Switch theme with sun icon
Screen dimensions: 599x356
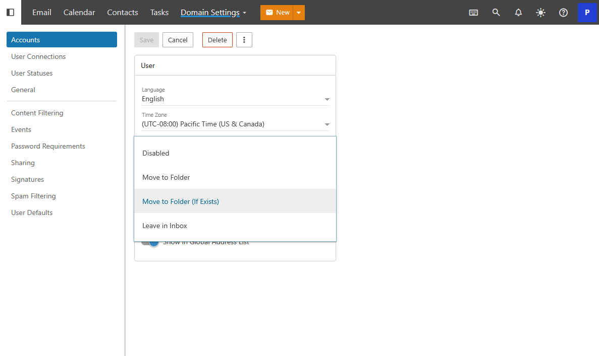[541, 13]
